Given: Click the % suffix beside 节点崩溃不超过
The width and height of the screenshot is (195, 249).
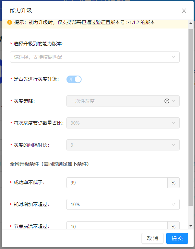Looking at the screenshot, I should pyautogui.click(x=173, y=225).
